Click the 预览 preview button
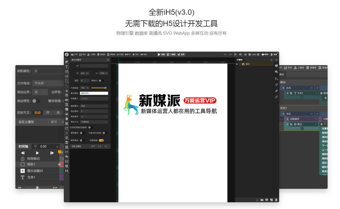The image size is (340, 209). click(x=161, y=54)
